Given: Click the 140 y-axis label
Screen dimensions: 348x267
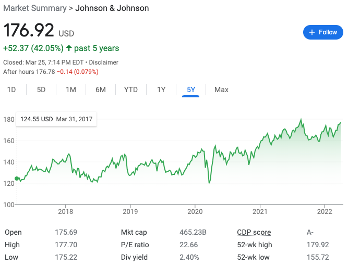Looking at the screenshot, I should point(9,162).
